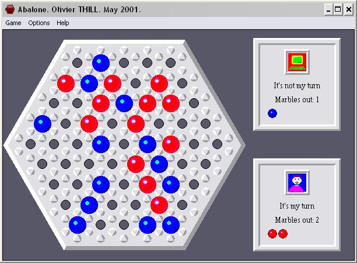Screen dimensions: 357x263
Task: Select the red marble right of third-row blue marble
Action: pos(148,103)
